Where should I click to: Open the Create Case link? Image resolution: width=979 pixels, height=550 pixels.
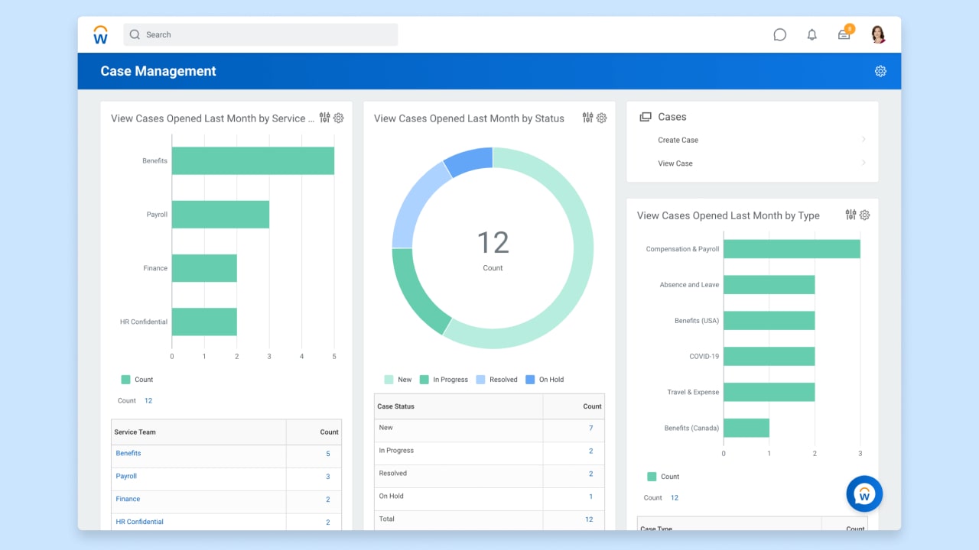tap(678, 140)
